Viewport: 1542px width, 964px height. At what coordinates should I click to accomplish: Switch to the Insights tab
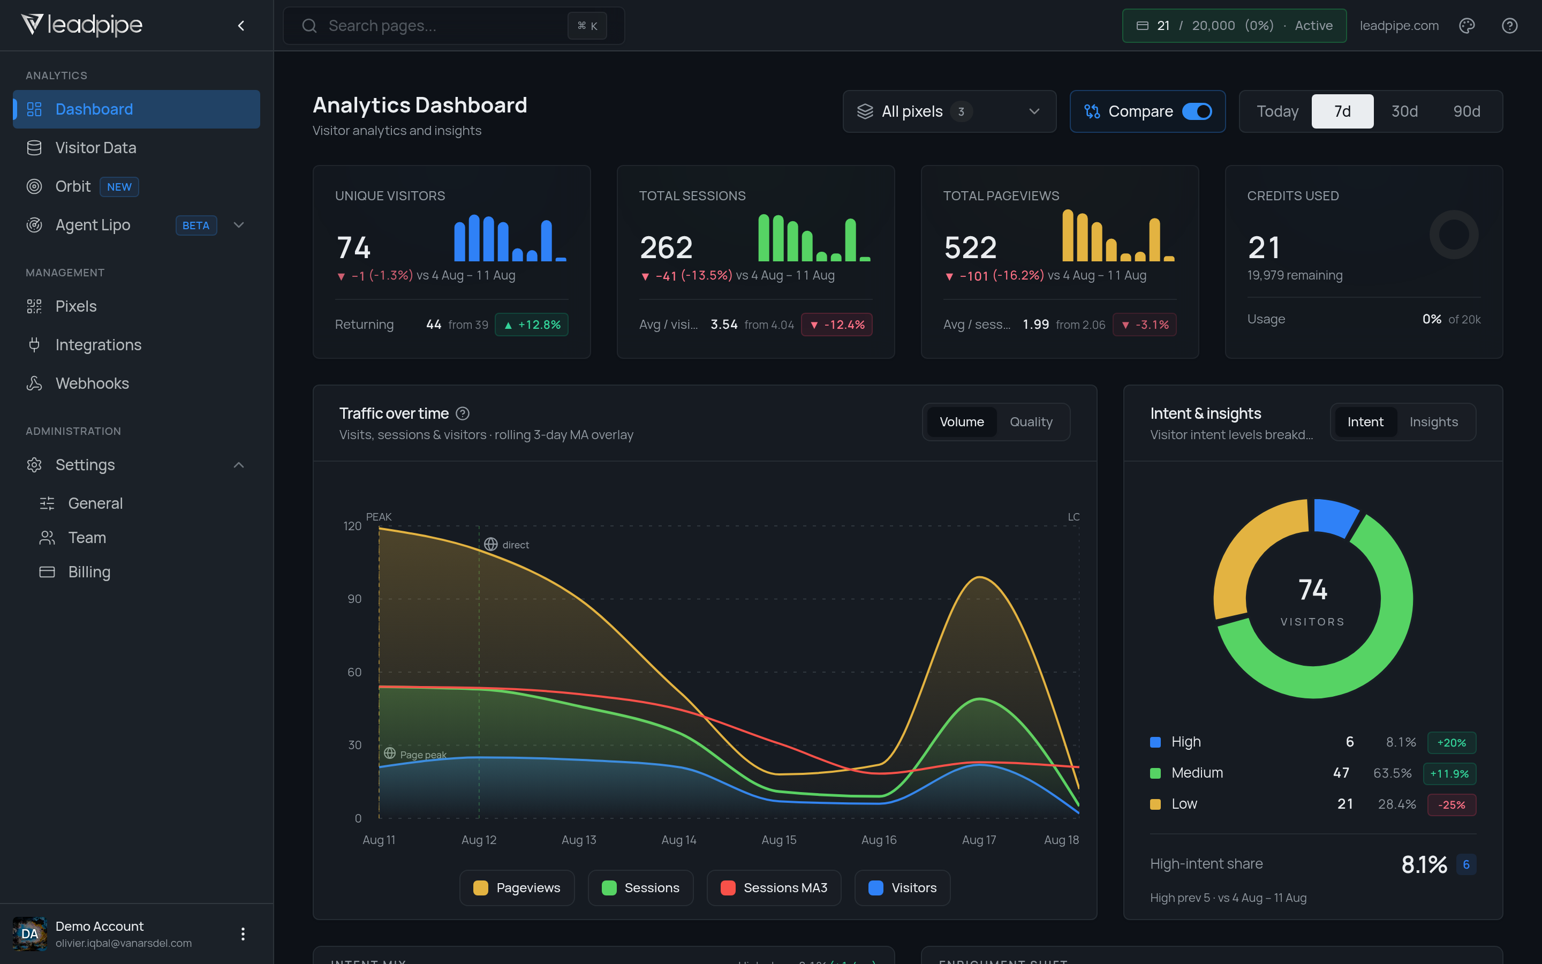1434,422
